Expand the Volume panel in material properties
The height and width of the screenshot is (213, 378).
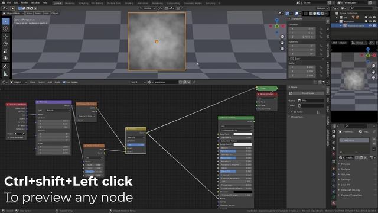click(345, 175)
